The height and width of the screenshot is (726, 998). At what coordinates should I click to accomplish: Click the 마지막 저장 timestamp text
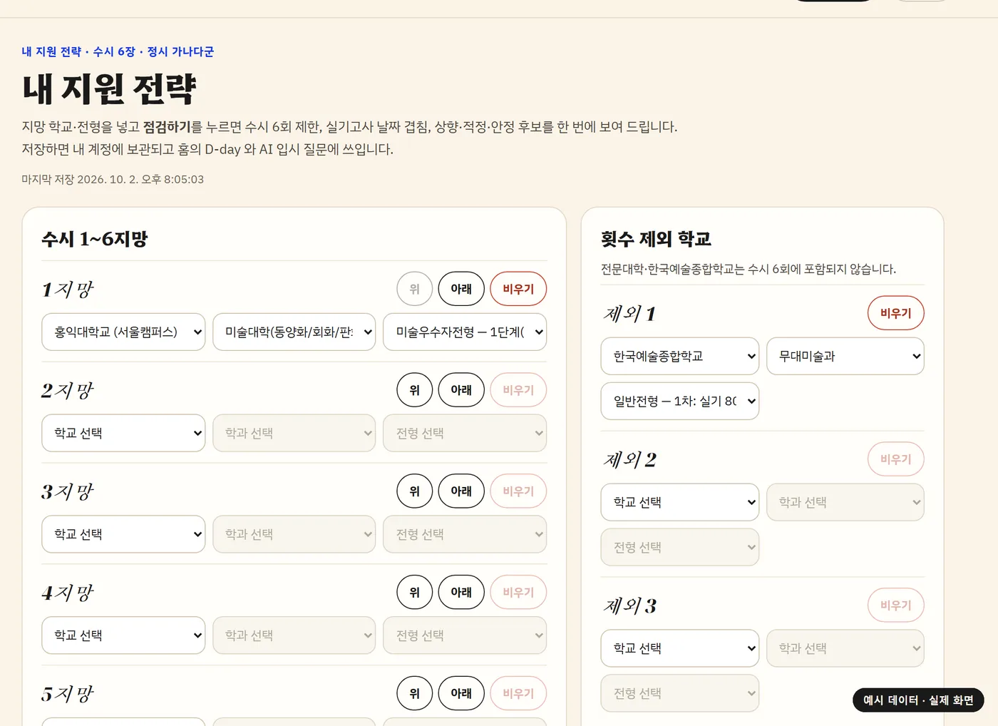(x=113, y=179)
